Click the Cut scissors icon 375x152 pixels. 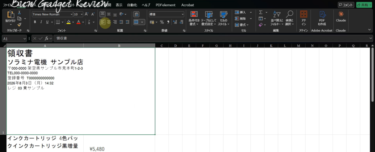point(19,13)
